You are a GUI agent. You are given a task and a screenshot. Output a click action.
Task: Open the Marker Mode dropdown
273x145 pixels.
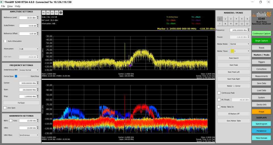240,44
